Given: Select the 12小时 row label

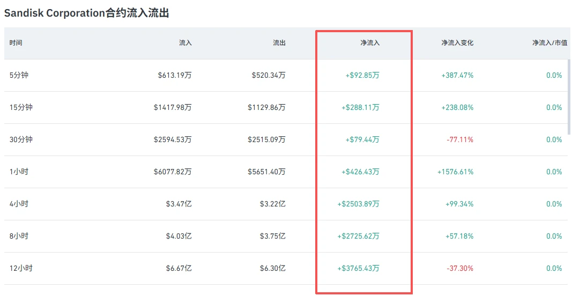Looking at the screenshot, I should click(21, 268).
